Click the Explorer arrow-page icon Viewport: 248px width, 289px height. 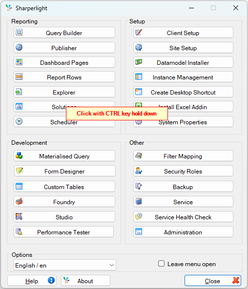19,92
